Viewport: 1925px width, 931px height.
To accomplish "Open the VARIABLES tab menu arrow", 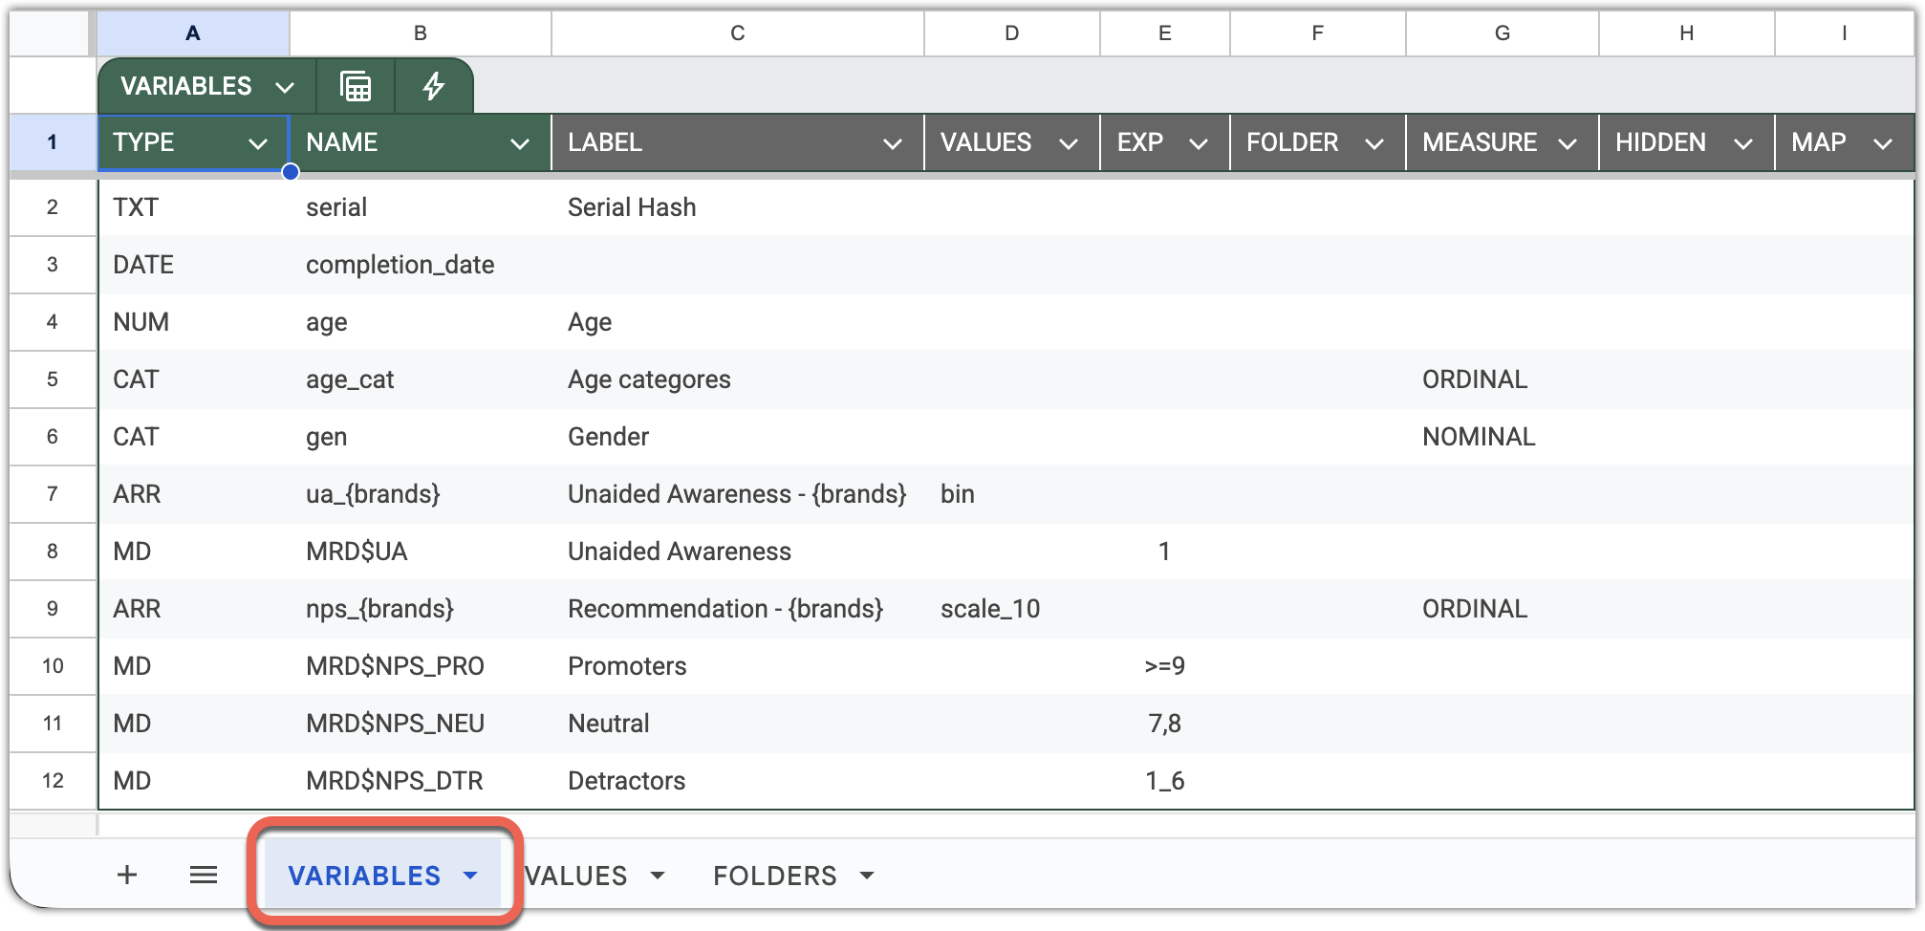I will [x=470, y=876].
